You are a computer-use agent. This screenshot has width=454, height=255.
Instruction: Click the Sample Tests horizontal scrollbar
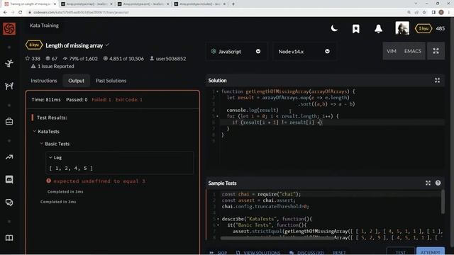coord(277,238)
